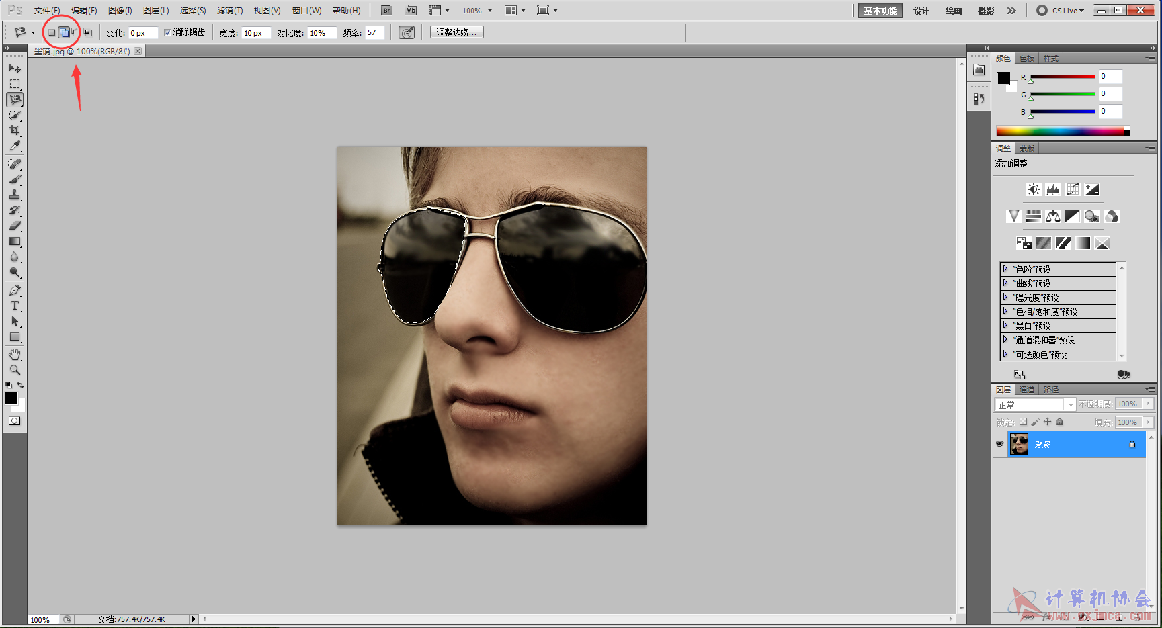
Task: Select the Brush tool
Action: [14, 179]
